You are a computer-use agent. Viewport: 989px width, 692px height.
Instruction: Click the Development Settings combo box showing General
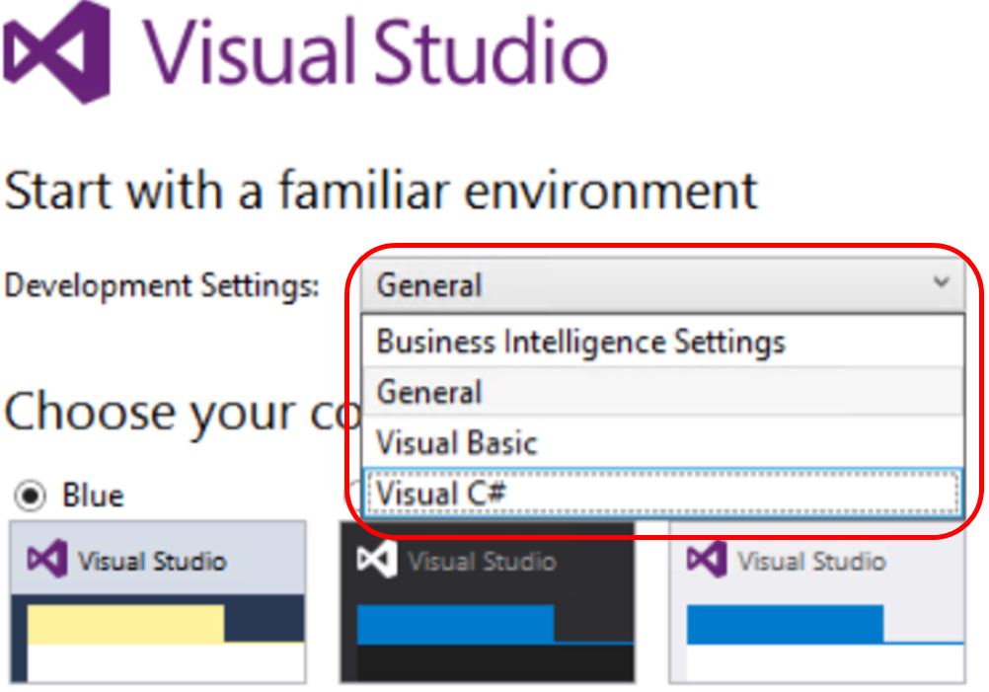coord(642,285)
